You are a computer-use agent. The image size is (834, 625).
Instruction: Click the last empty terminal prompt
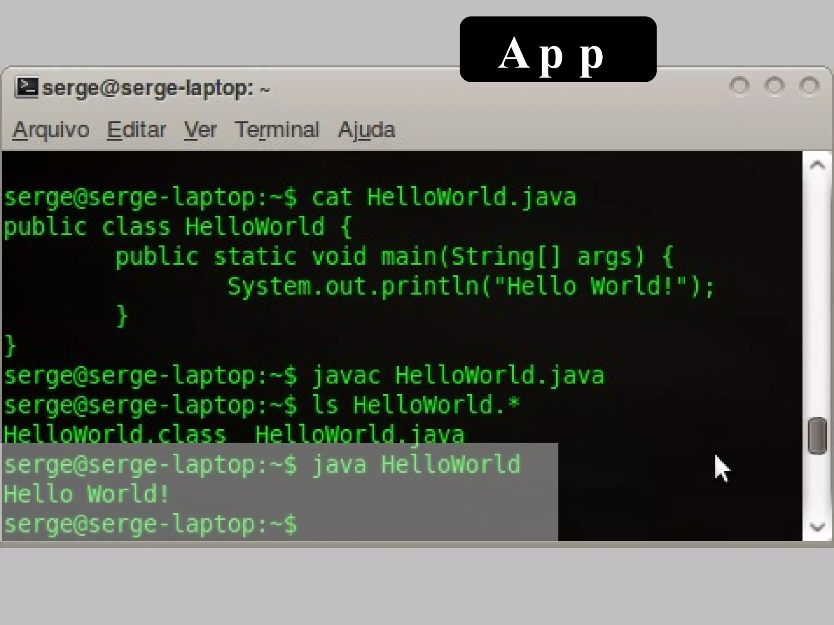point(151,524)
